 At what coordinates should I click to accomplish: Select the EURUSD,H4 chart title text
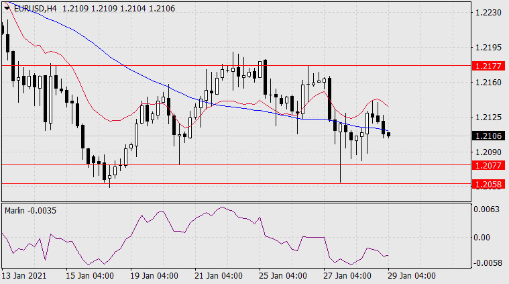coord(35,9)
